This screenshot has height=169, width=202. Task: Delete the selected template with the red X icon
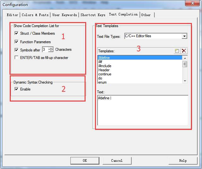click(184, 51)
